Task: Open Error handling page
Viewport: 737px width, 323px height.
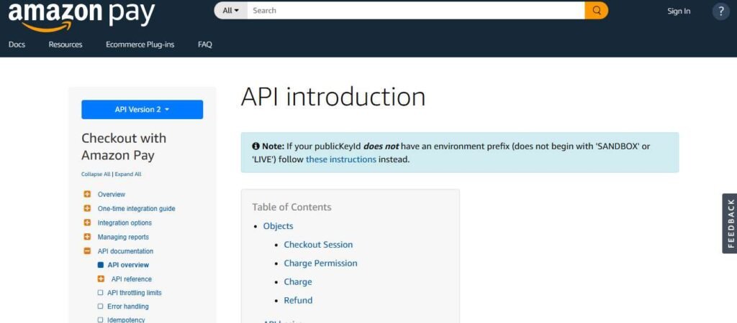Action: click(128, 306)
